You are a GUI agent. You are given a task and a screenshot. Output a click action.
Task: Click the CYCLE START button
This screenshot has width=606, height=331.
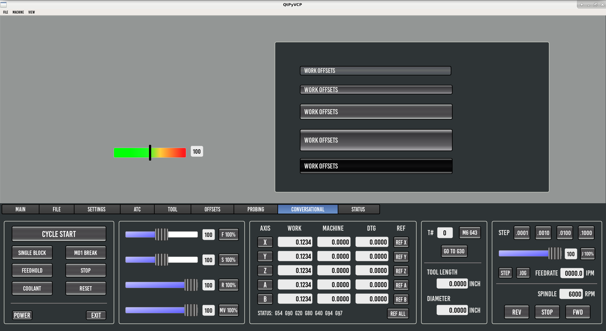pyautogui.click(x=59, y=234)
